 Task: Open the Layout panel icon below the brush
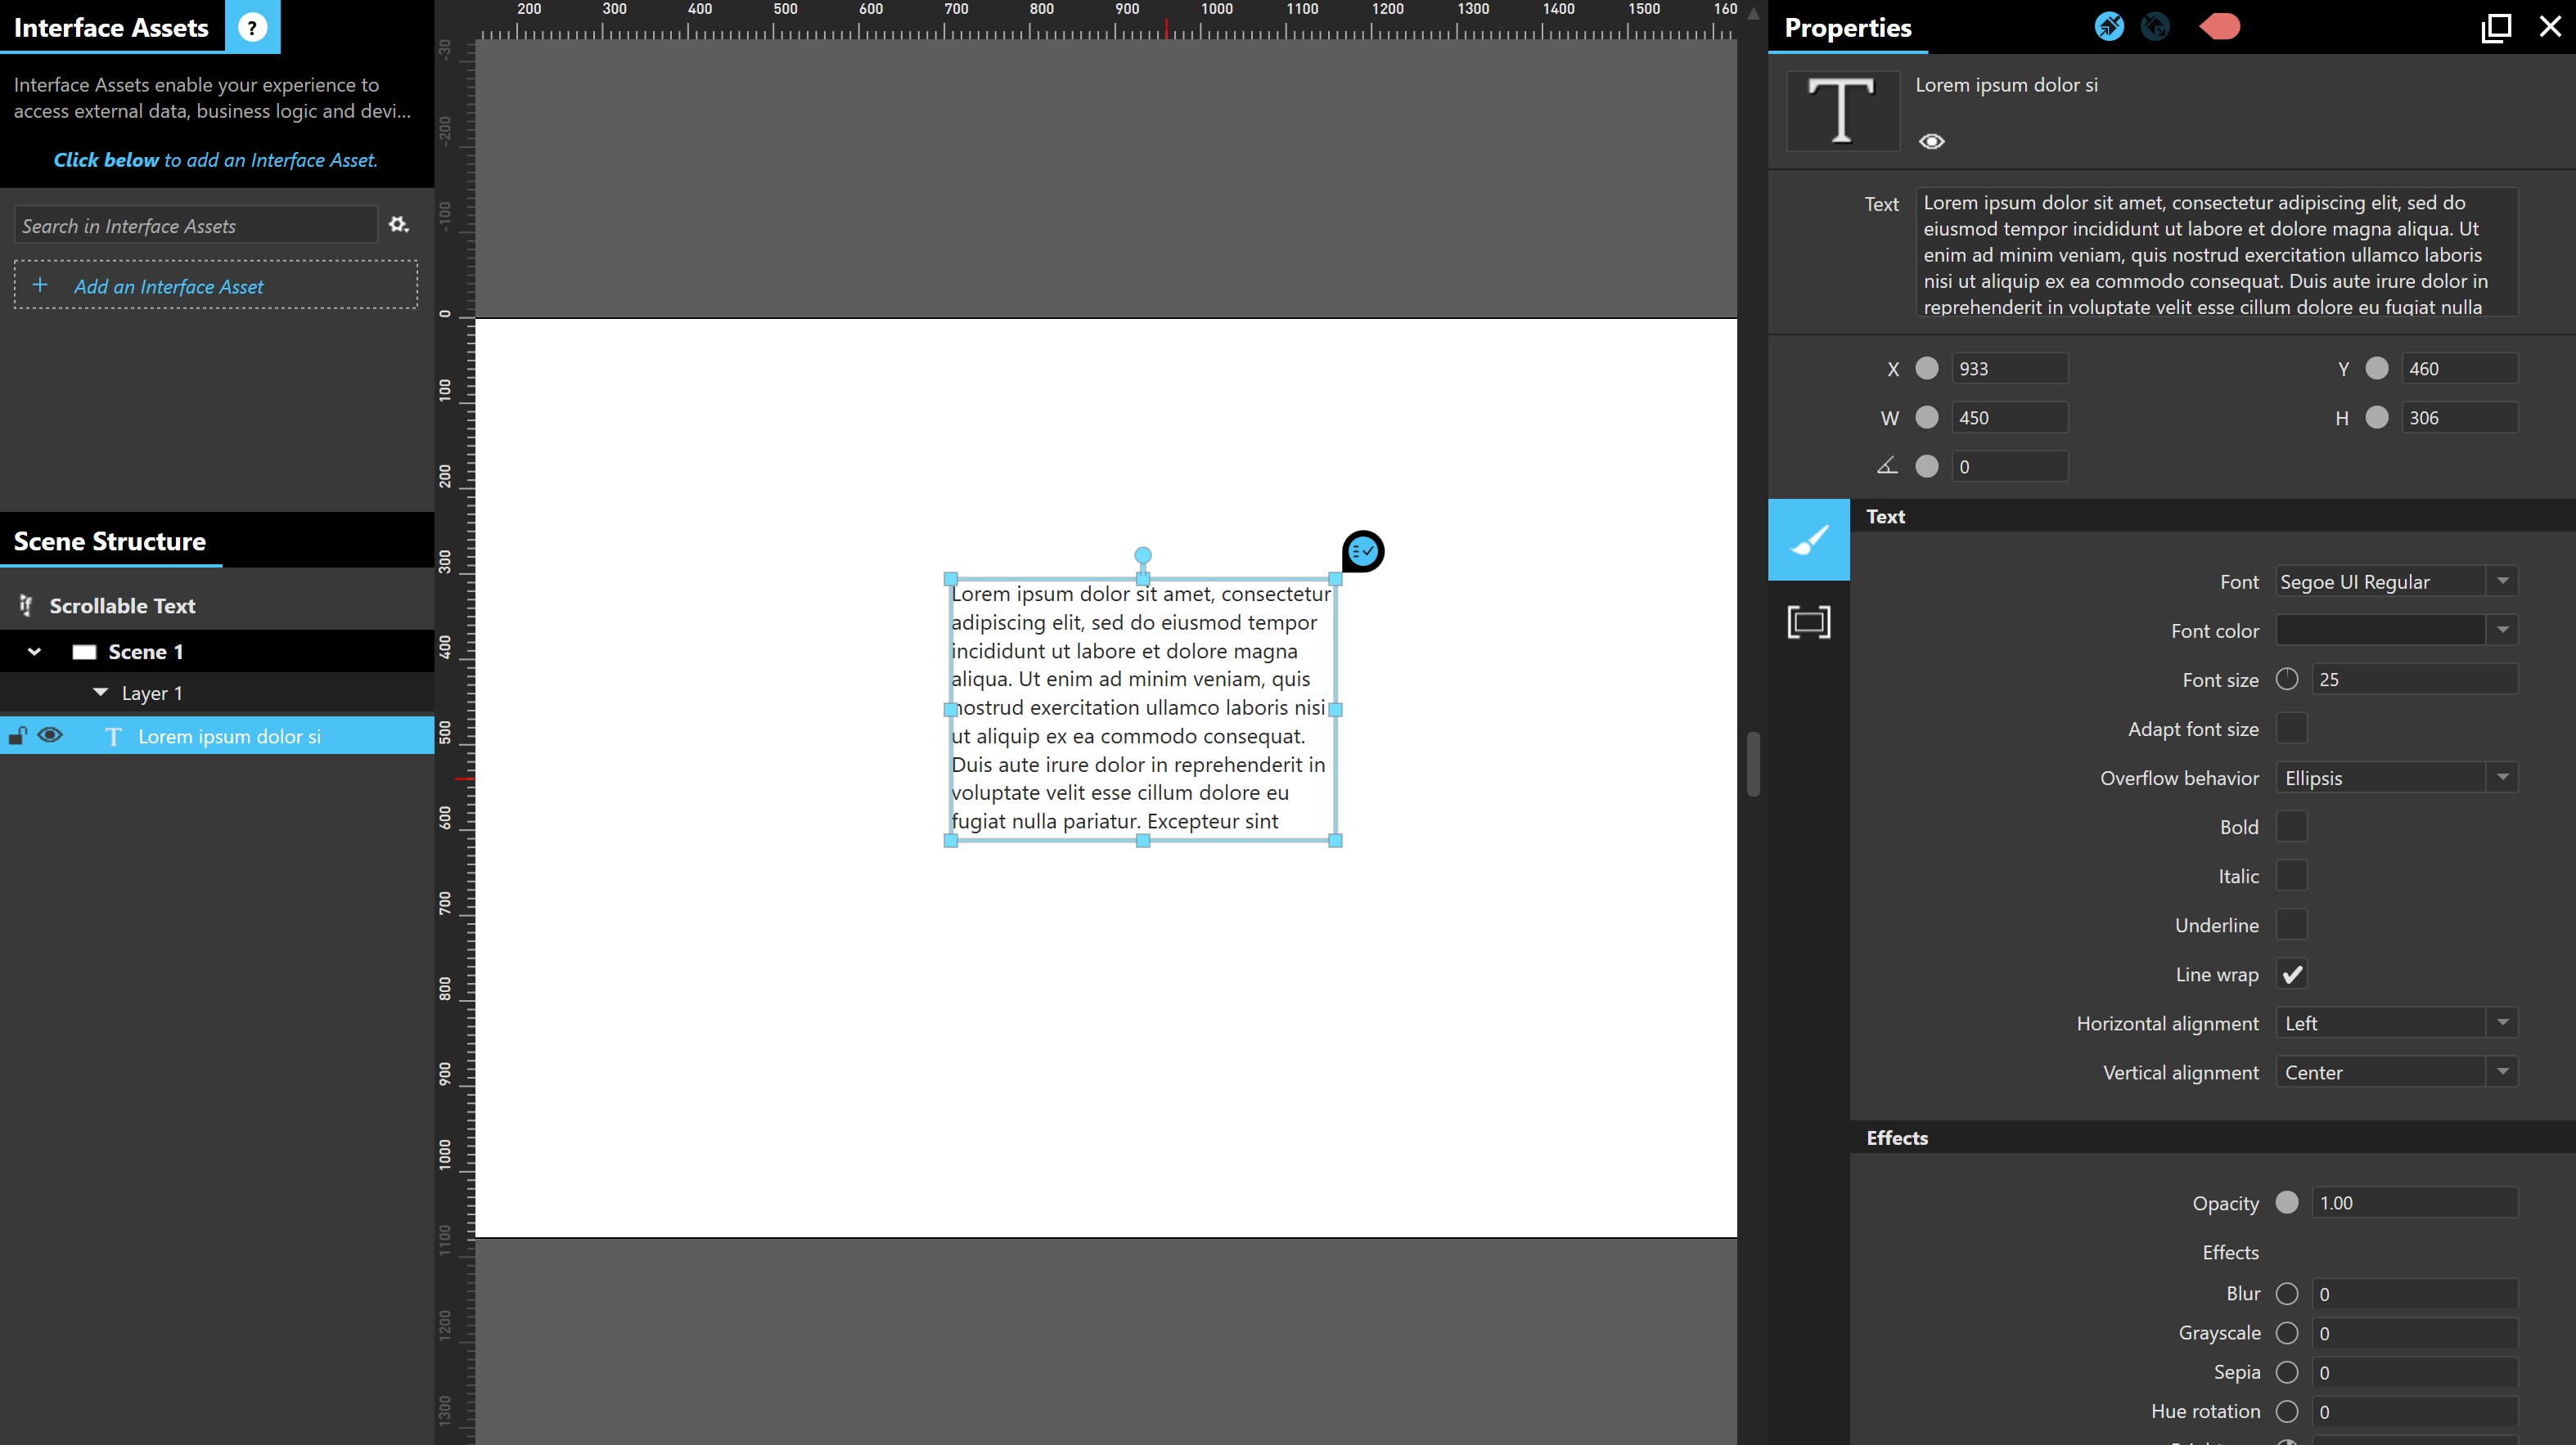(1809, 622)
